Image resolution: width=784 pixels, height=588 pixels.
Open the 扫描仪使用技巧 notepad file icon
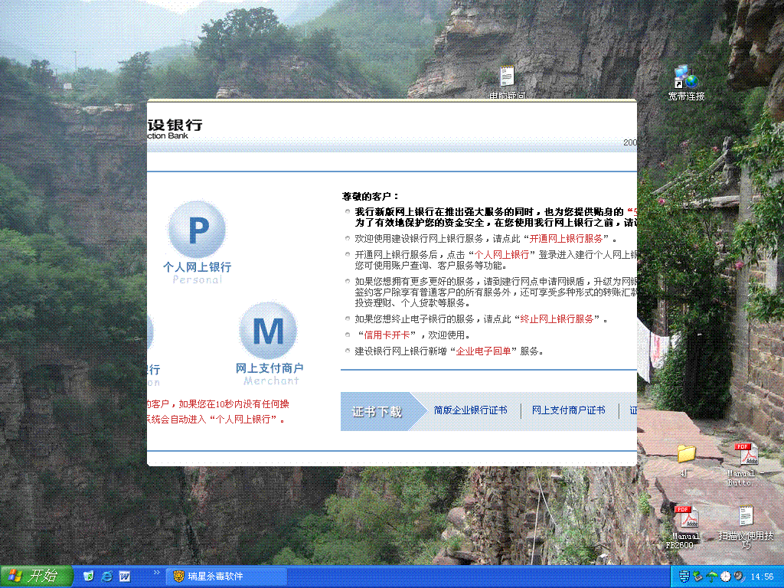[746, 527]
